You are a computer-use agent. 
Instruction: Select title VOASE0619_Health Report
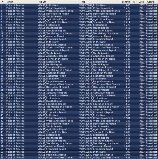coord(94,101)
